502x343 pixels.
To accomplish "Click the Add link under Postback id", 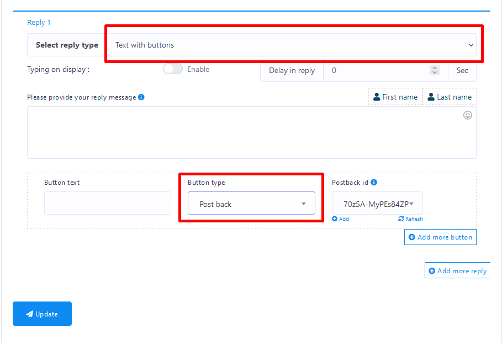I will (x=340, y=219).
